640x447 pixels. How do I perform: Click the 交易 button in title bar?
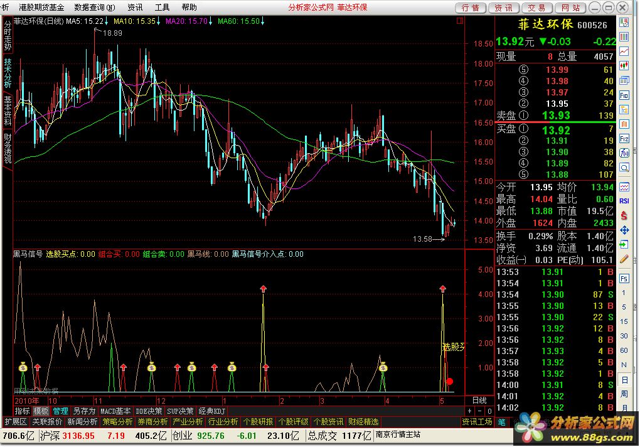(x=536, y=8)
